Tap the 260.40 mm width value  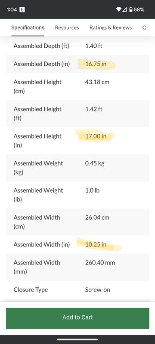click(x=100, y=263)
